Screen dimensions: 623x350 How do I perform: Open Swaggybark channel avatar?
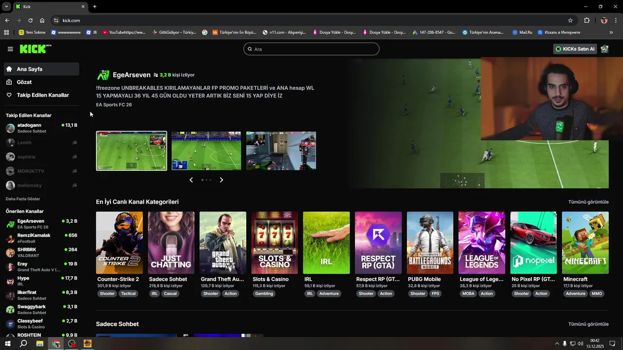10,310
